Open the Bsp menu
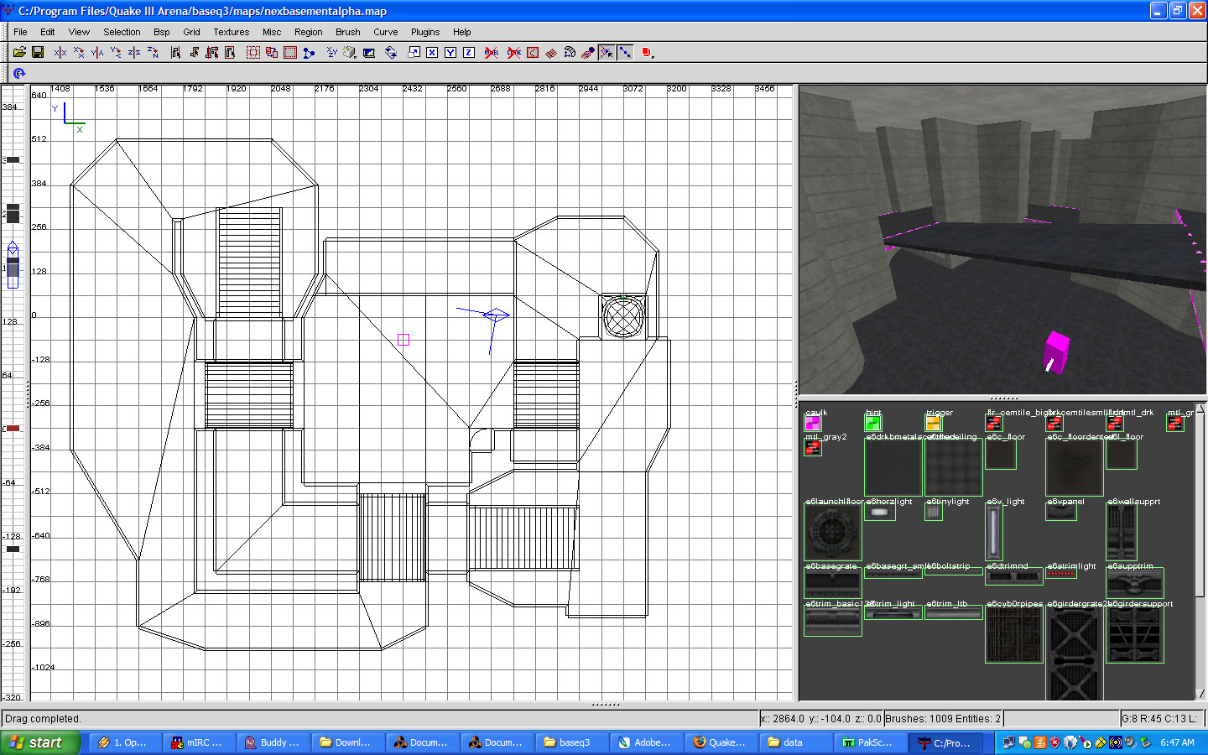Screen dimensions: 1208x755 click(162, 32)
